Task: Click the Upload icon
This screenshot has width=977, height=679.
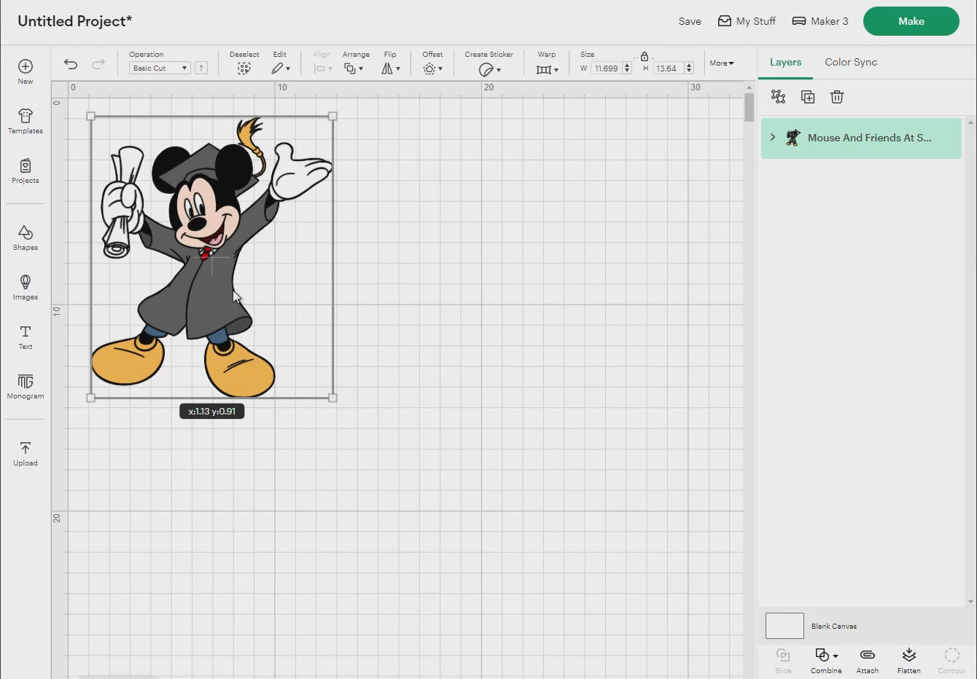Action: pyautogui.click(x=26, y=448)
